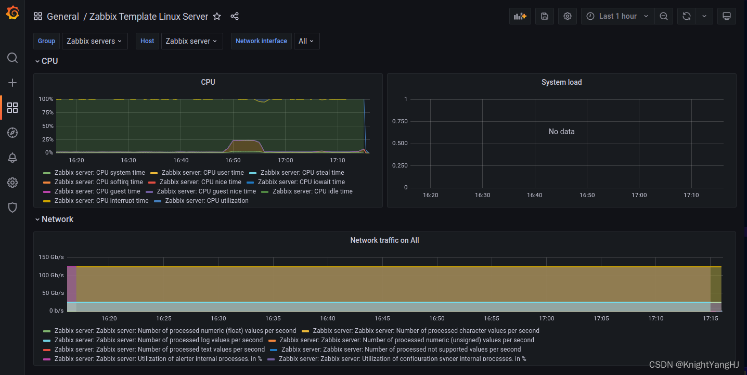Click the Host variable label
This screenshot has height=375, width=747.
(147, 41)
